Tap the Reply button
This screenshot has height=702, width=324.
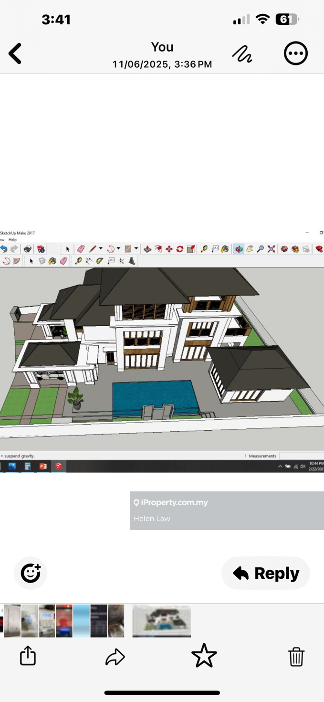(266, 573)
